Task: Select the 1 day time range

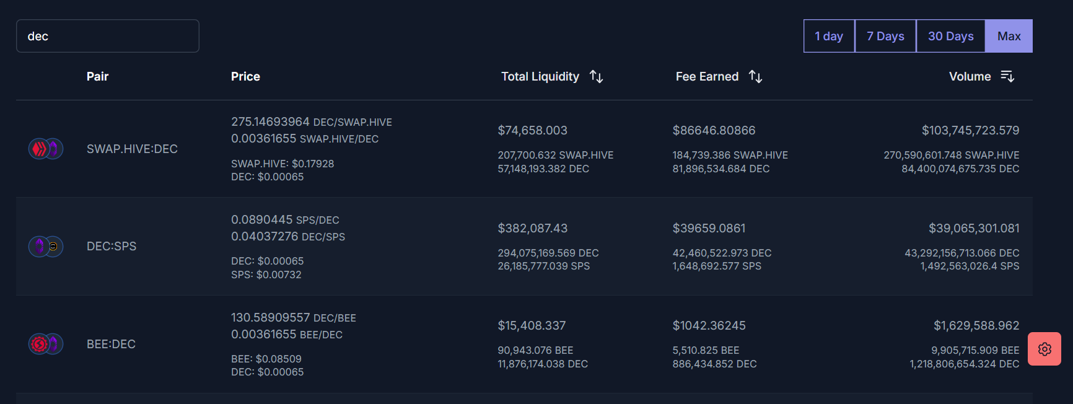Action: click(829, 36)
